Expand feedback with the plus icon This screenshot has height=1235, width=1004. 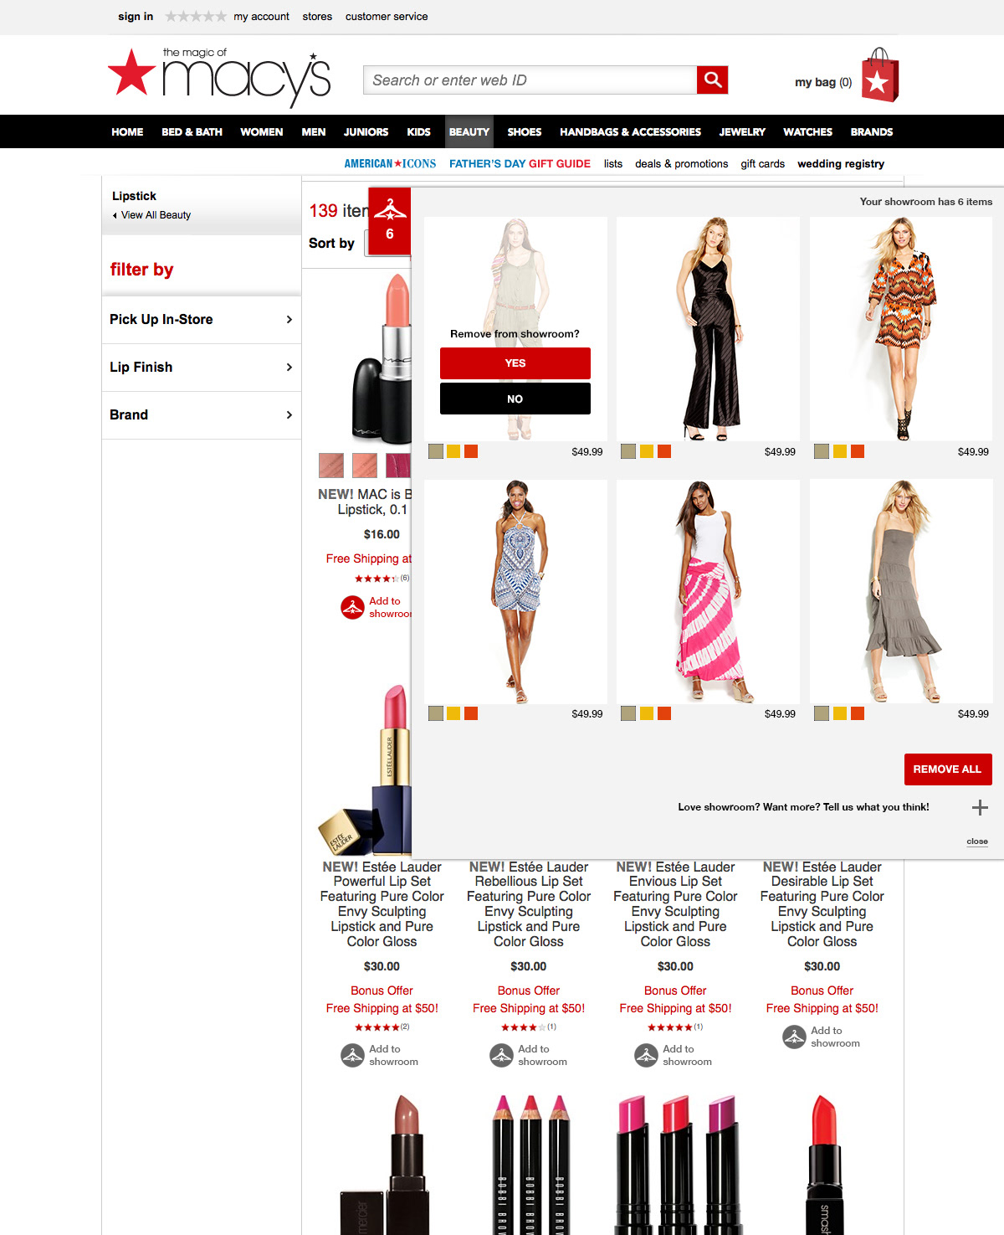pyautogui.click(x=980, y=807)
